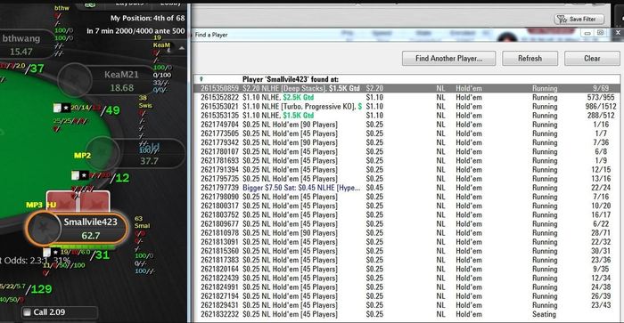Click the note icon under Smallvile423
The image size is (624, 323).
(x=47, y=253)
